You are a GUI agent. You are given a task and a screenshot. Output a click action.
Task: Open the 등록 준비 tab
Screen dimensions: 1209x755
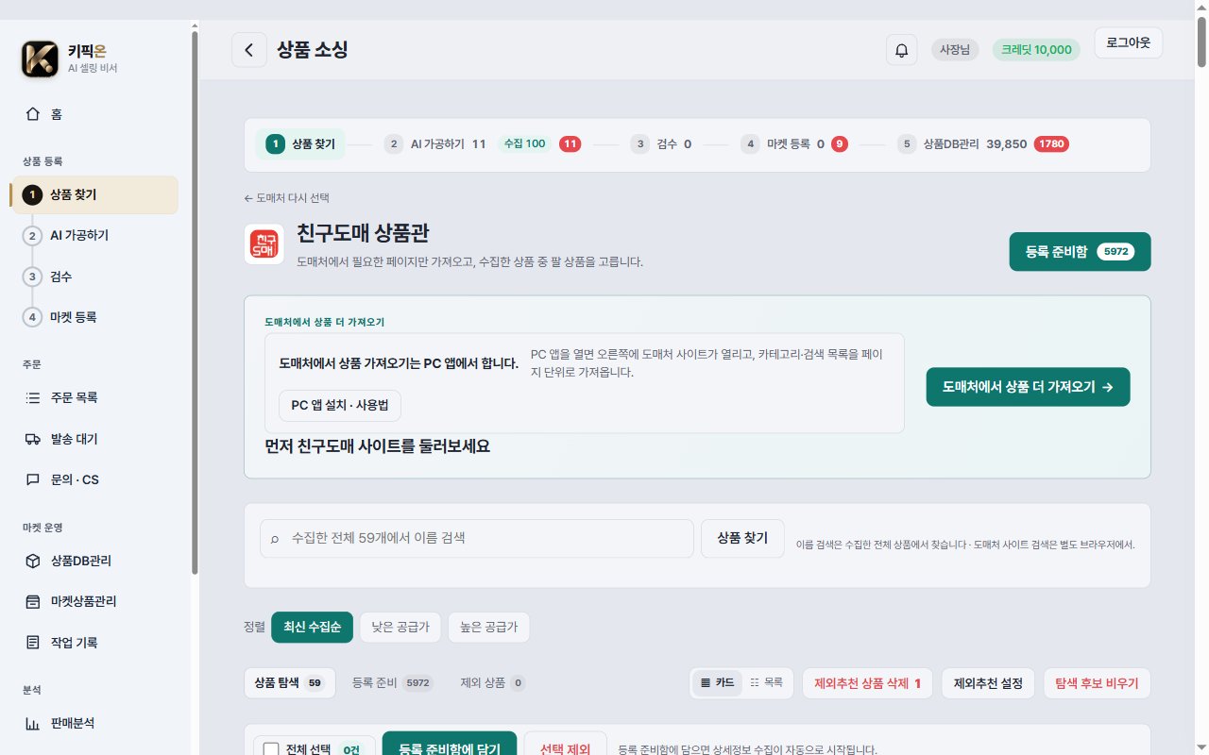(392, 682)
